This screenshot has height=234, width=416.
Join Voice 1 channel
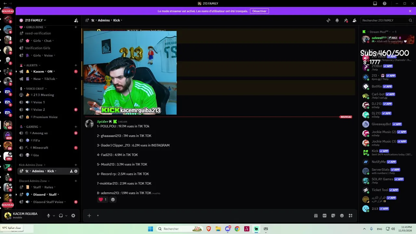(x=48, y=102)
